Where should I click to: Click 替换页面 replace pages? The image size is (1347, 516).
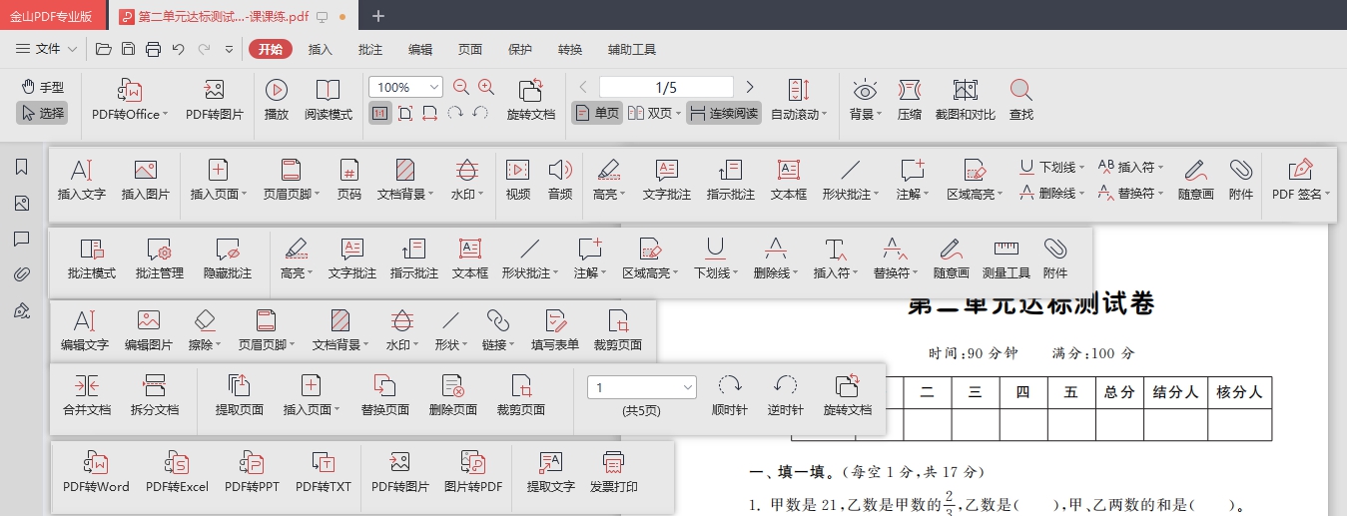click(385, 396)
